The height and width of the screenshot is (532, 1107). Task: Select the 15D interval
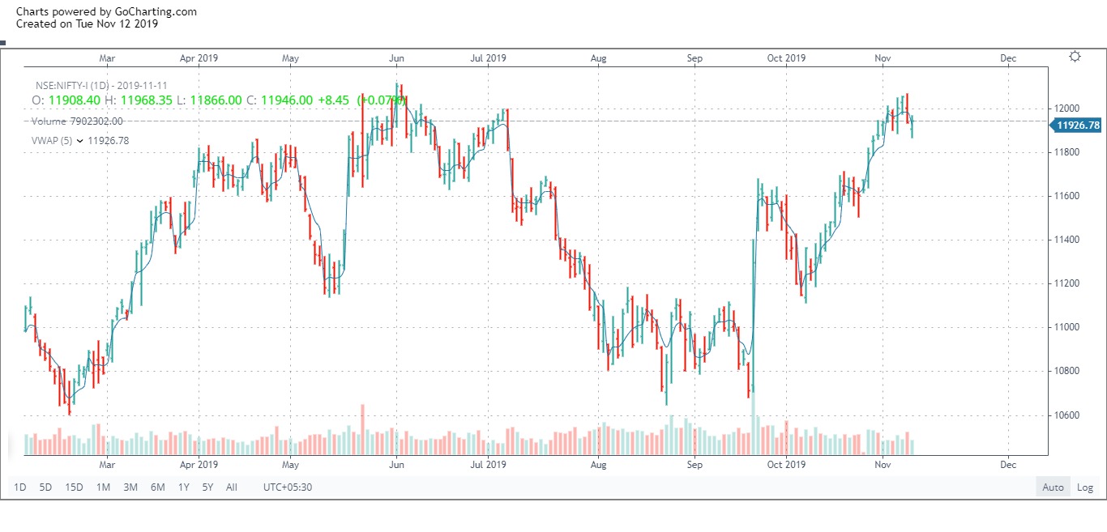coord(73,487)
